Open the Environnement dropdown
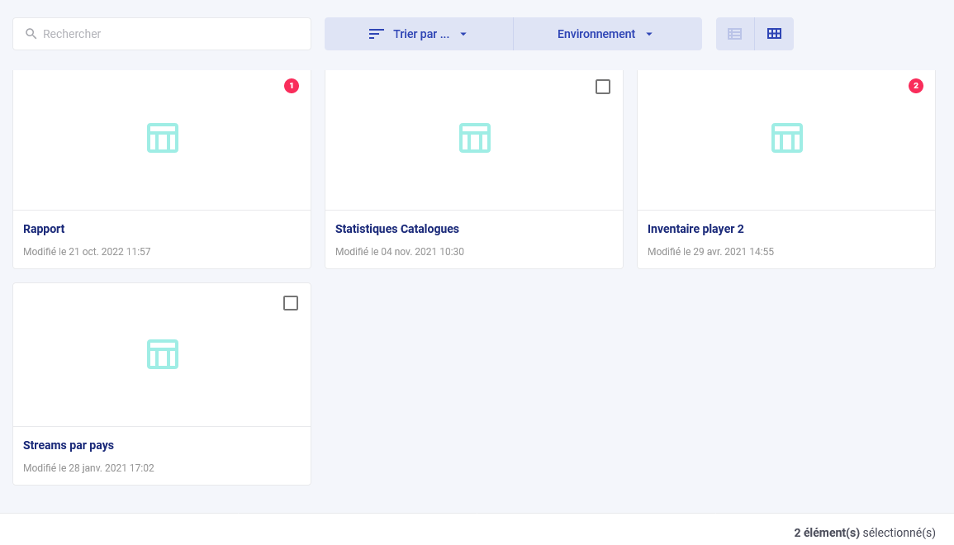The height and width of the screenshot is (545, 954). 595,34
